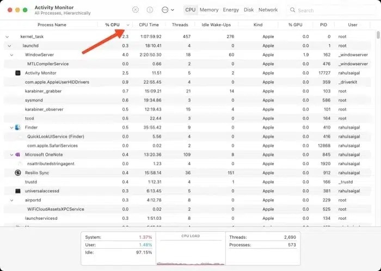The image size is (381, 271).
Task: Click the Resilio Sync process icon
Action: pyautogui.click(x=18, y=173)
